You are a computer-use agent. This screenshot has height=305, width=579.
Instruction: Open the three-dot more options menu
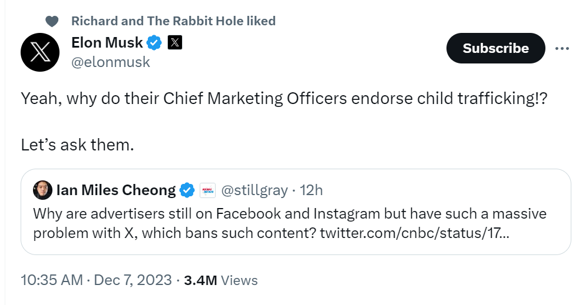pyautogui.click(x=562, y=48)
